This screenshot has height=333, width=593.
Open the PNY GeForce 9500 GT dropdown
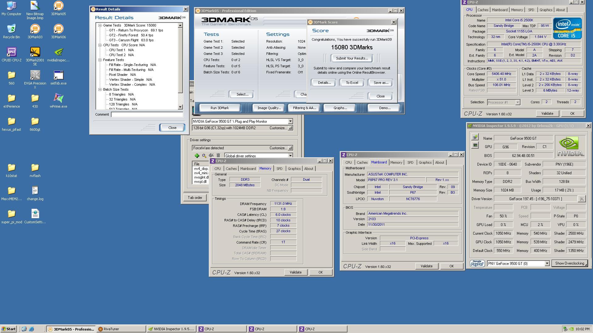pyautogui.click(x=547, y=263)
